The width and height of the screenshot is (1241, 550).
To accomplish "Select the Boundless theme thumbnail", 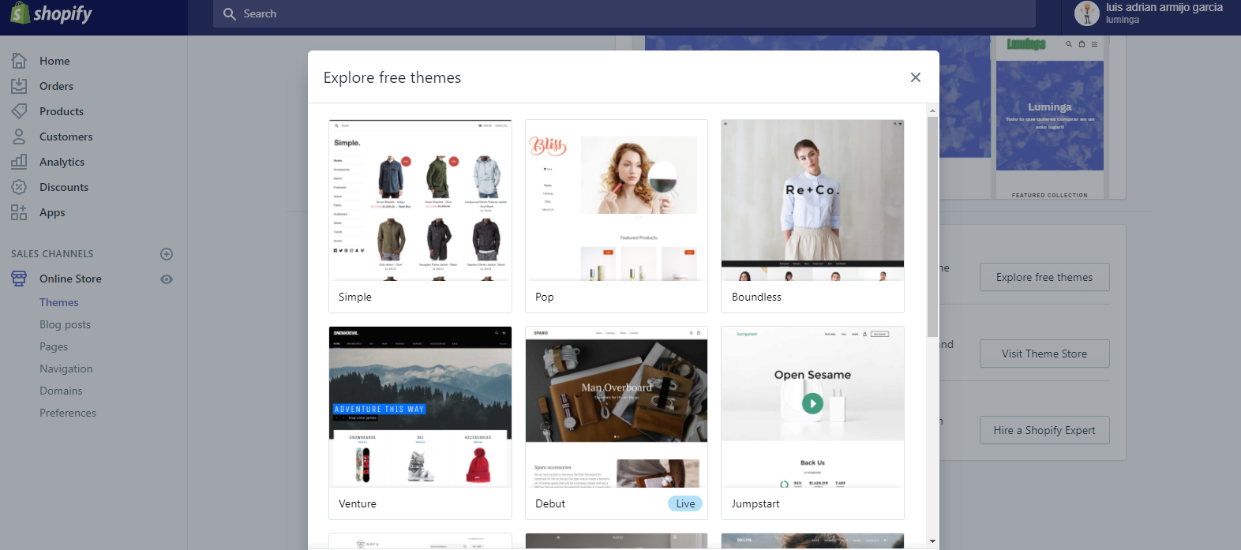I will pyautogui.click(x=812, y=200).
